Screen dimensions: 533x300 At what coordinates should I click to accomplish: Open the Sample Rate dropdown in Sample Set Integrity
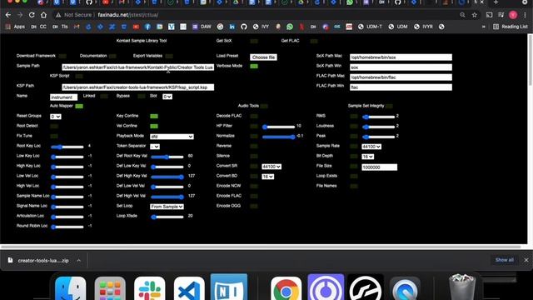point(371,147)
